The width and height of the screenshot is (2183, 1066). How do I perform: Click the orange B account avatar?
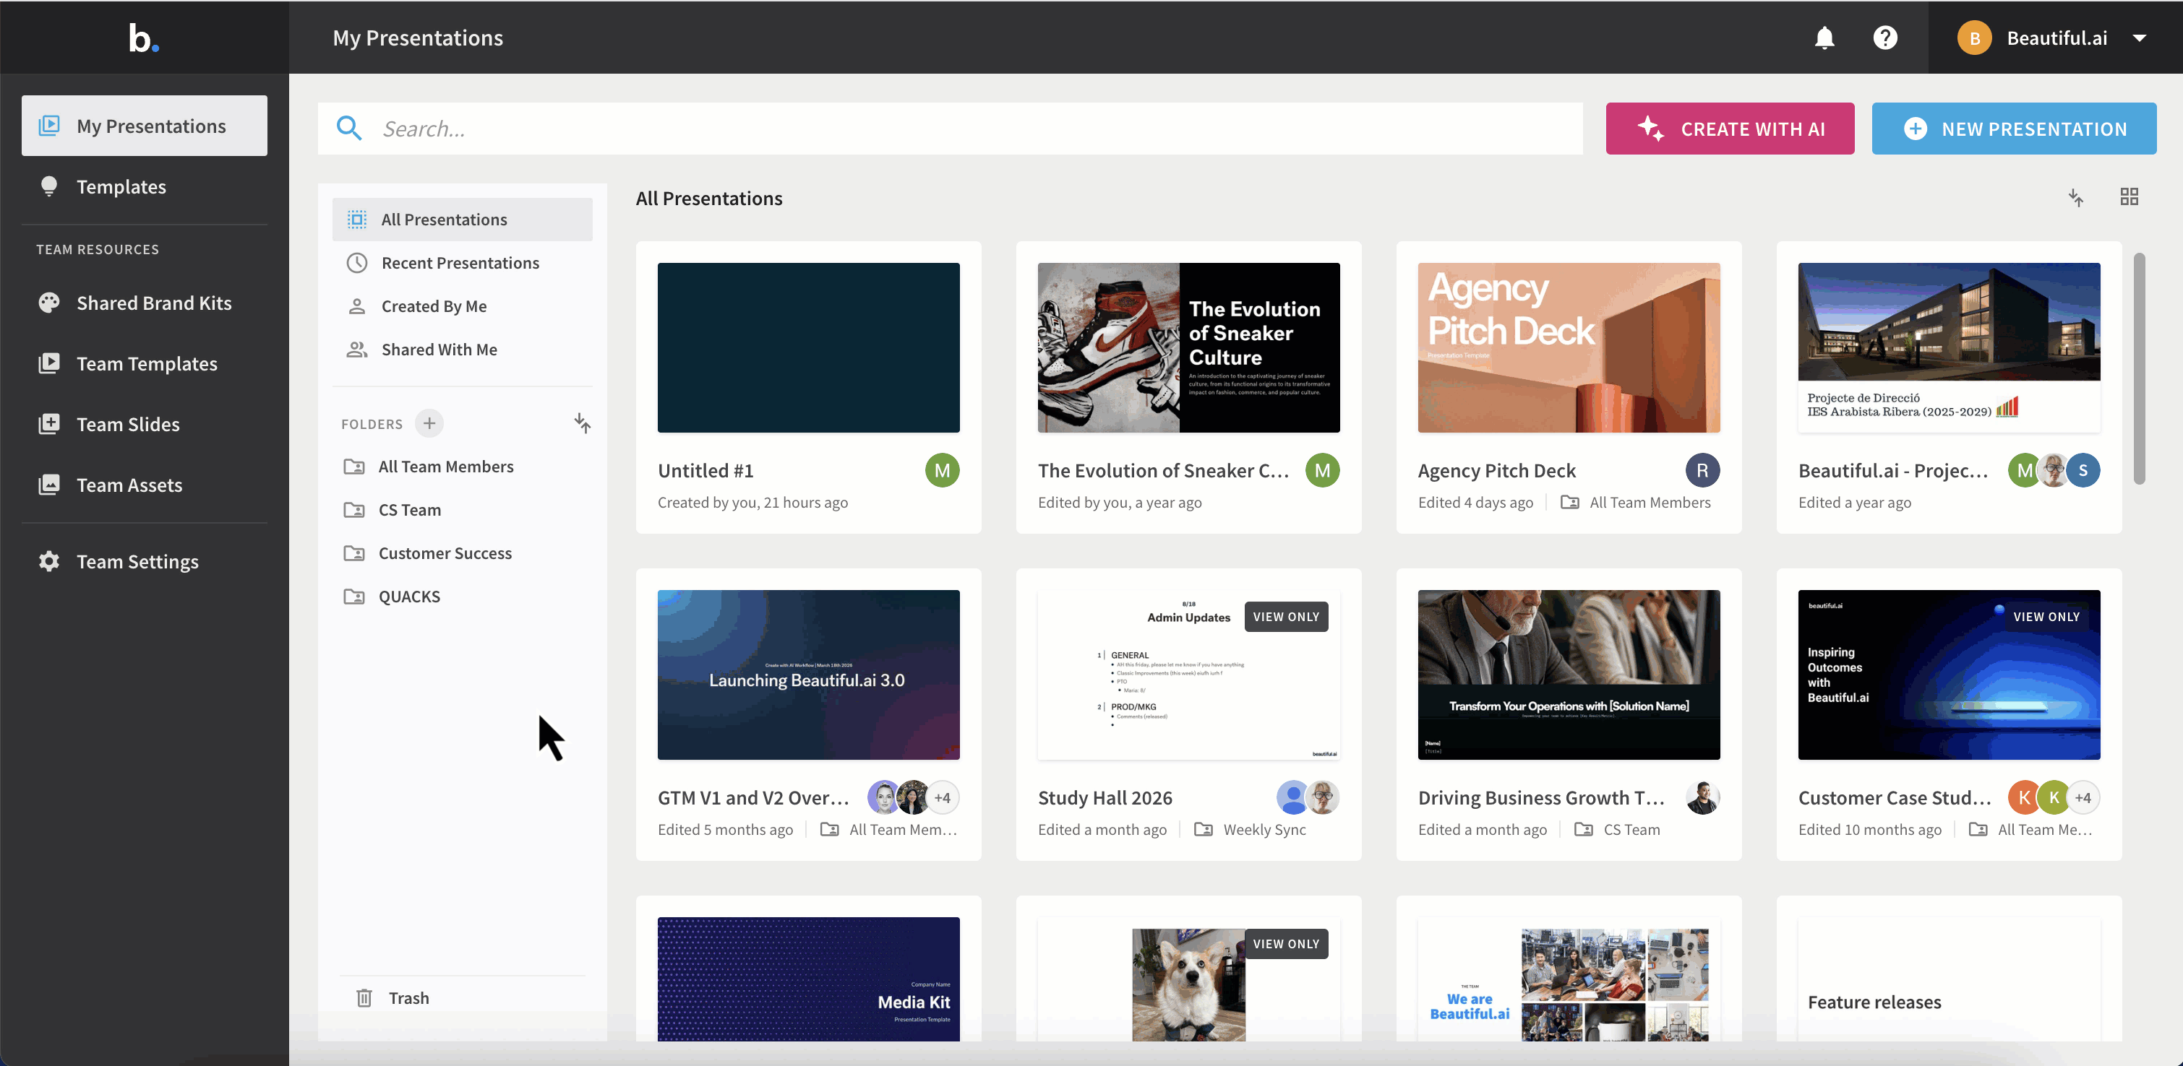(x=1973, y=38)
